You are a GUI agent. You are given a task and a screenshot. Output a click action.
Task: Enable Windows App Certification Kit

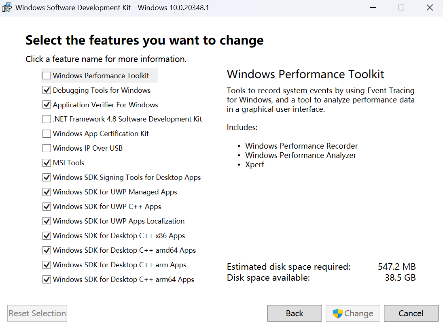click(47, 134)
